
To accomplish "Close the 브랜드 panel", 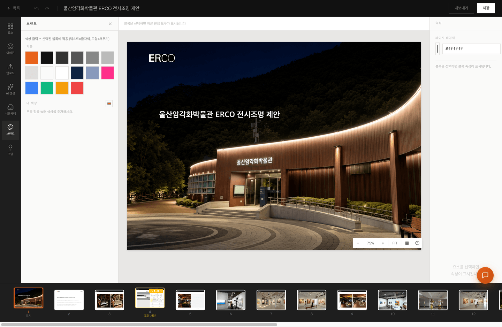I will click(110, 24).
